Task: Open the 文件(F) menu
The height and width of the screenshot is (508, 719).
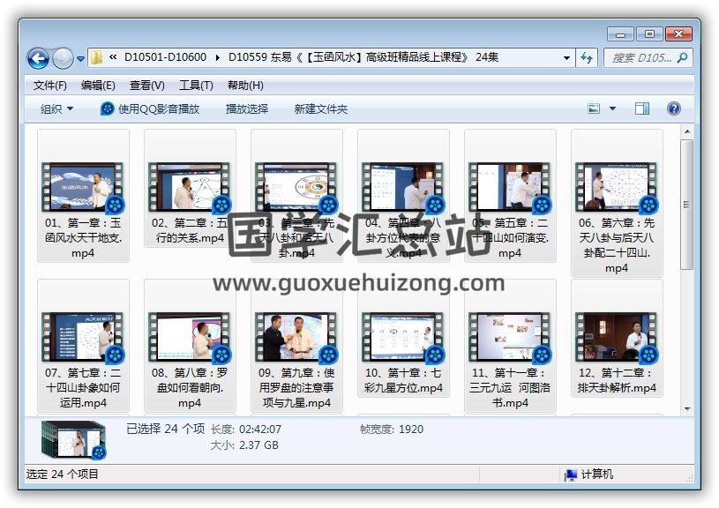Action: point(50,86)
